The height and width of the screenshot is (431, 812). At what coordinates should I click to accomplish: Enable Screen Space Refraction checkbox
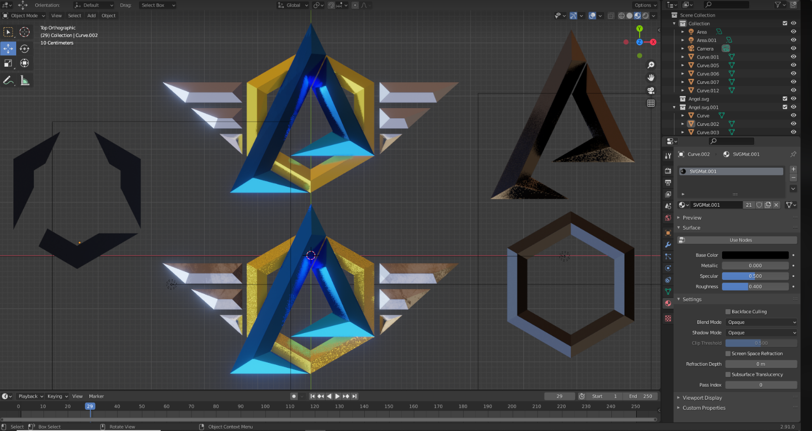click(x=728, y=354)
